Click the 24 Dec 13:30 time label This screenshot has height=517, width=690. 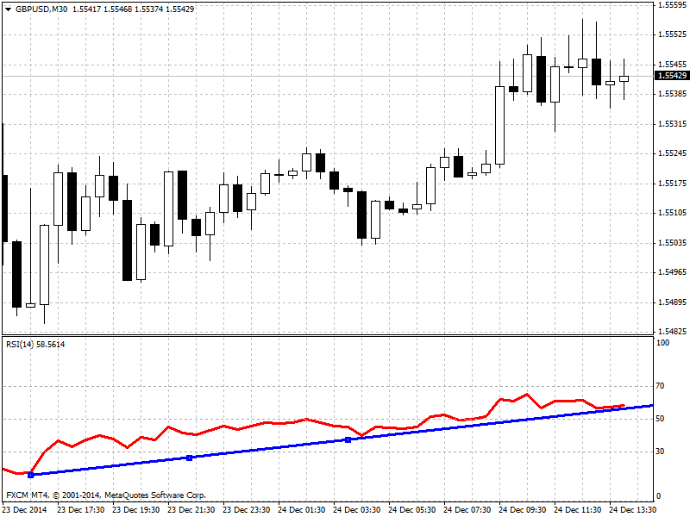click(633, 510)
